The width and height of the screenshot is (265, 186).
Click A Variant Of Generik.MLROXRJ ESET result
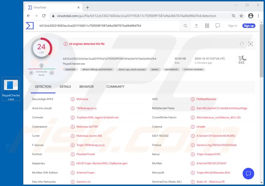click(x=216, y=136)
